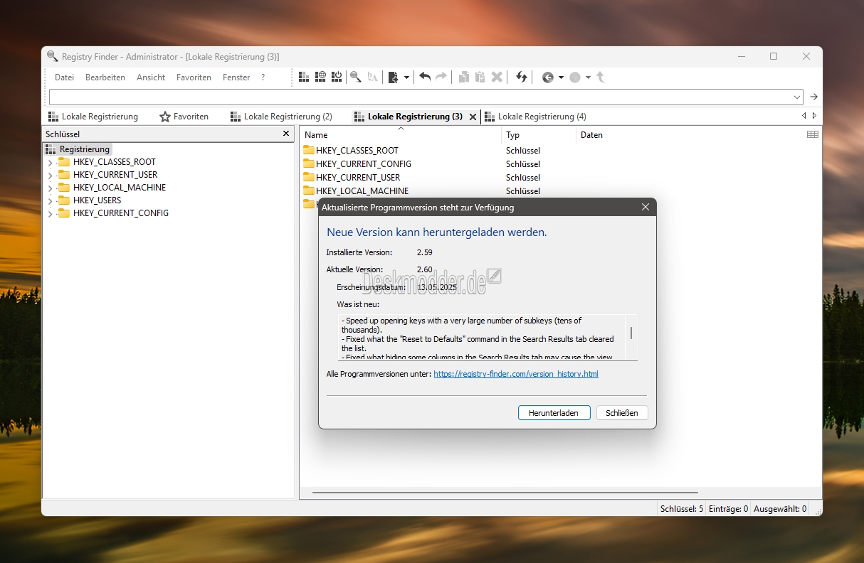The image size is (864, 563).
Task: Click the changelog vertical scrollbar thumb
Action: (631, 333)
